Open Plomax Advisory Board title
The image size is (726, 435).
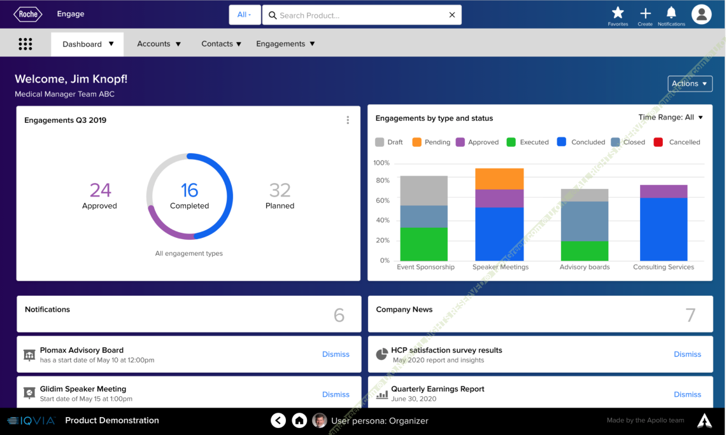tap(82, 350)
